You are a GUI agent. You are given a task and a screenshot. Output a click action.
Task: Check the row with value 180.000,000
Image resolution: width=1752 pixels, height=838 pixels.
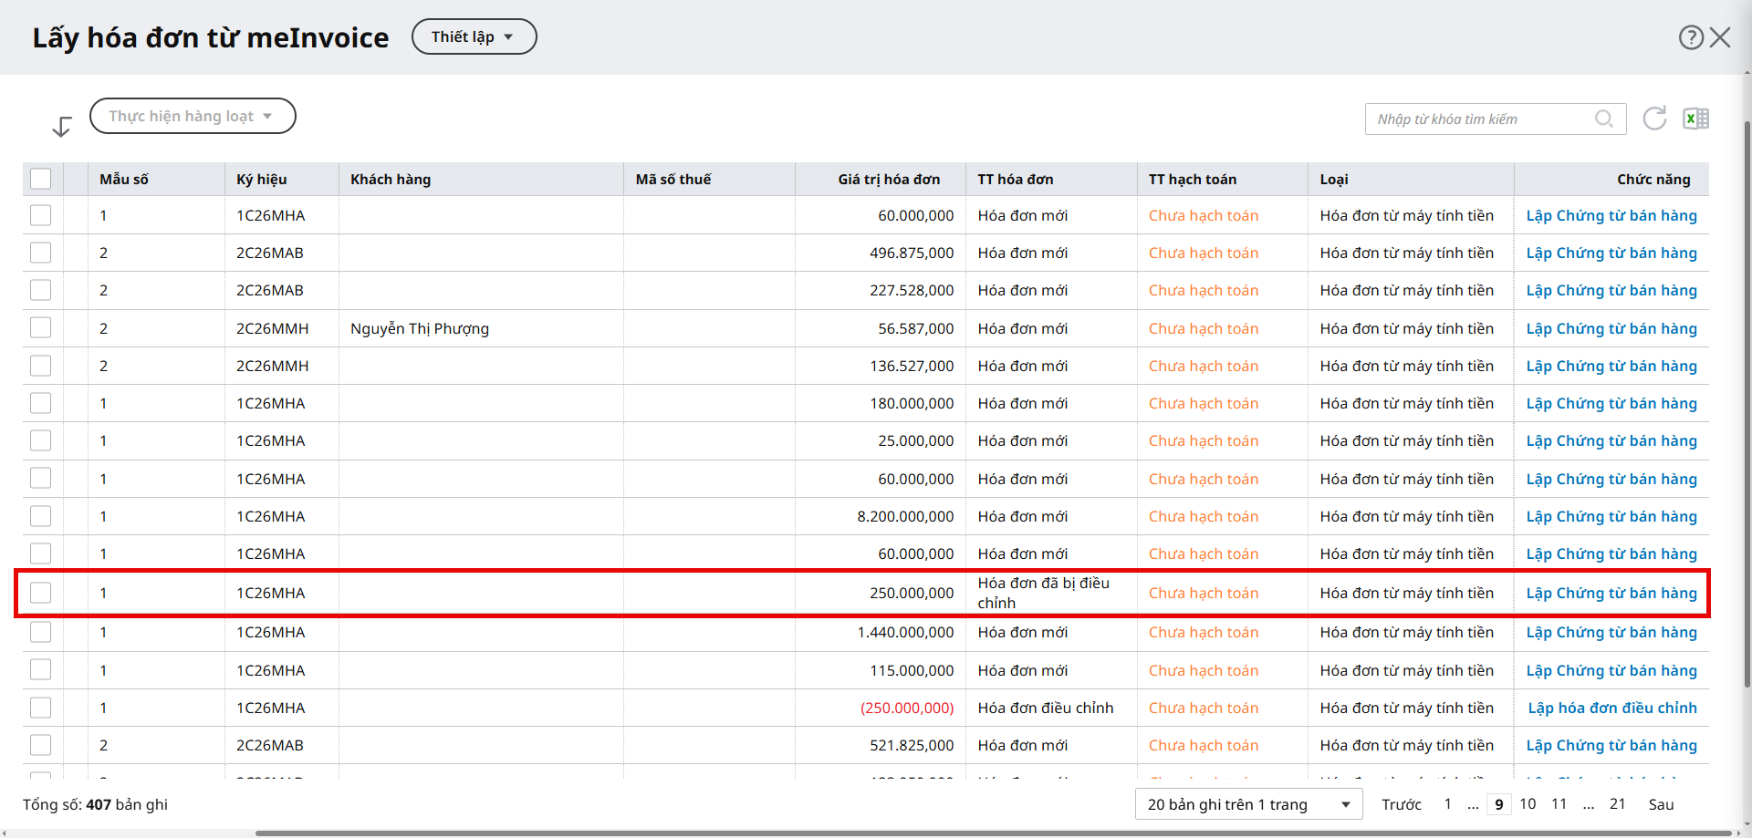click(41, 403)
